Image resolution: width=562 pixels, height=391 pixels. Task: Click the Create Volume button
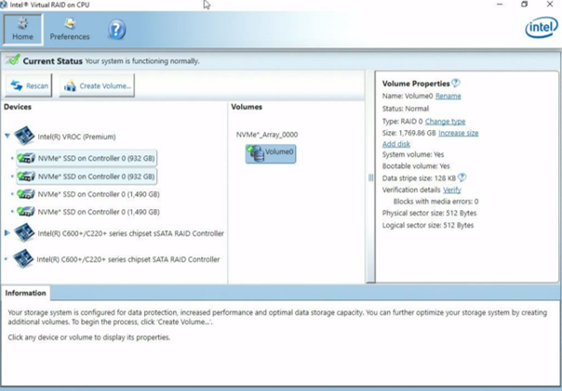[x=97, y=85]
